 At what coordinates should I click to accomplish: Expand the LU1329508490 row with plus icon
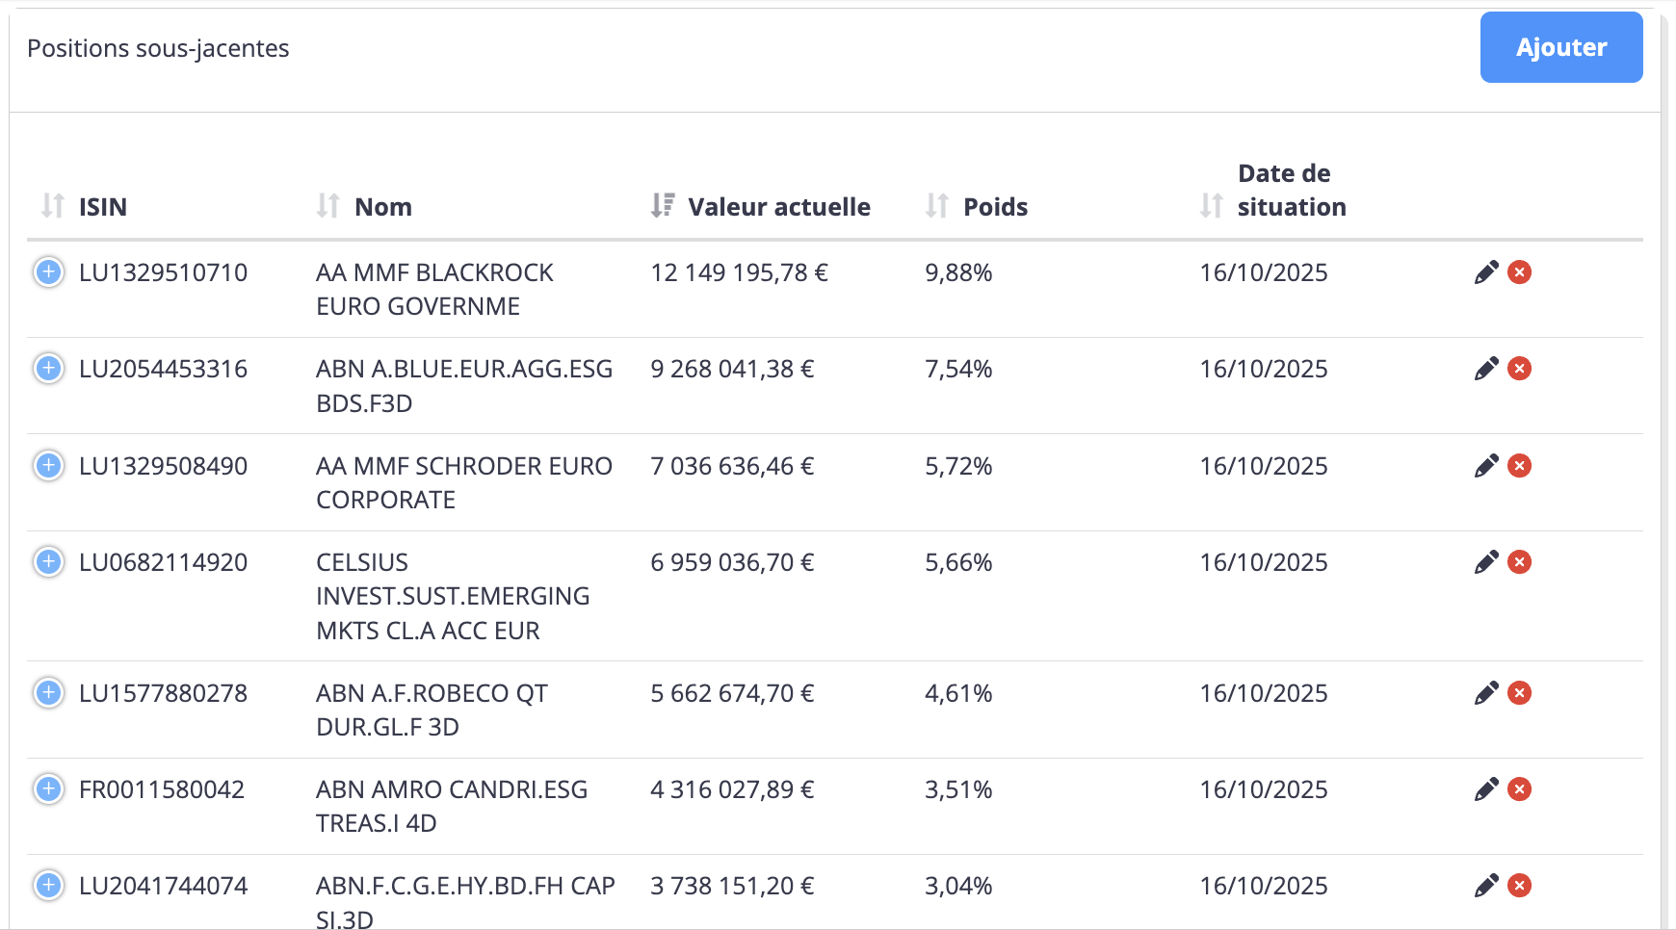[x=48, y=466]
